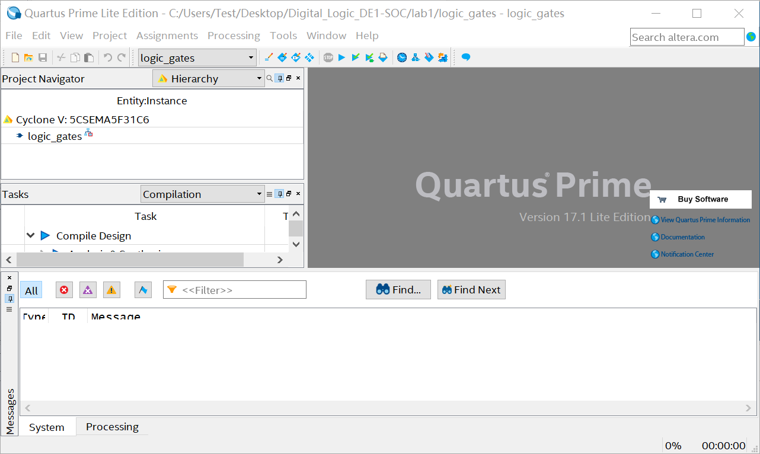The image size is (760, 454).
Task: Open a file with the folder icon
Action: click(x=28, y=57)
